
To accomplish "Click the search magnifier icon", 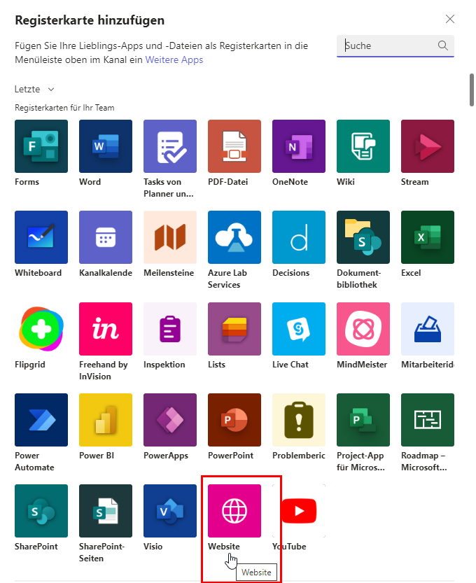I will click(442, 45).
